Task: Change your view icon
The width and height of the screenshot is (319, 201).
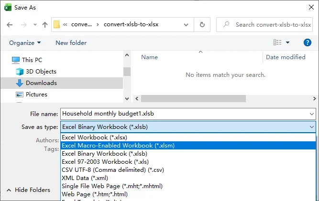Action: point(277,42)
